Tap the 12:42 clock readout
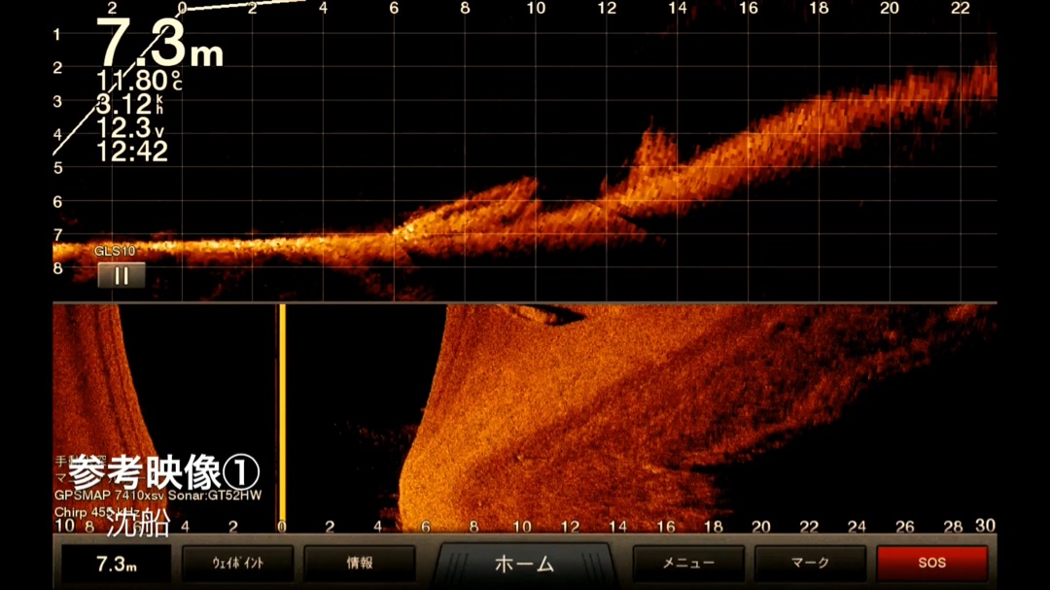The height and width of the screenshot is (590, 1050). click(x=132, y=152)
